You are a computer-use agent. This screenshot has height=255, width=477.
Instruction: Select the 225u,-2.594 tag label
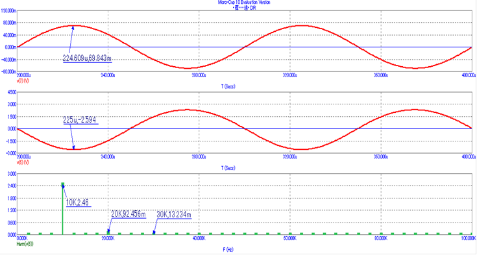click(81, 120)
